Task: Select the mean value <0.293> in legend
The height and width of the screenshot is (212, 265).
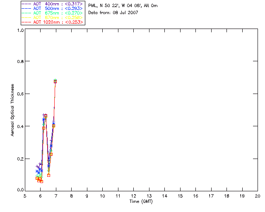Action: click(x=74, y=8)
